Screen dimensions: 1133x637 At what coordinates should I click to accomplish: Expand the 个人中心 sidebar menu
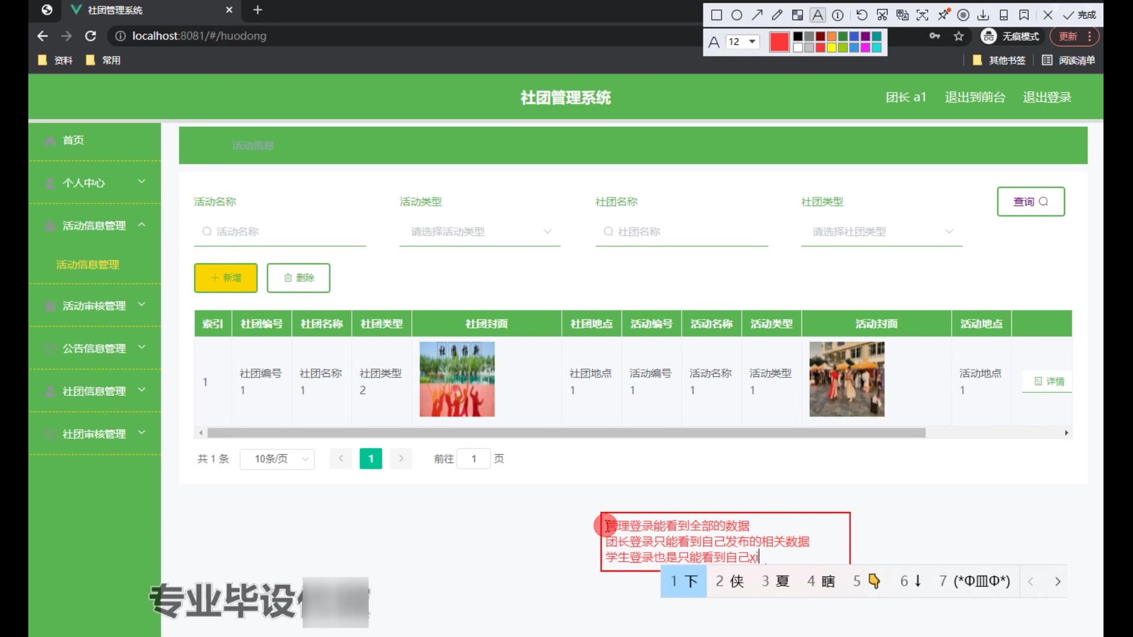tap(94, 183)
